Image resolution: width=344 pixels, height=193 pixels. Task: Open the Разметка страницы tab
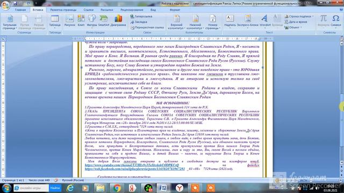click(63, 10)
